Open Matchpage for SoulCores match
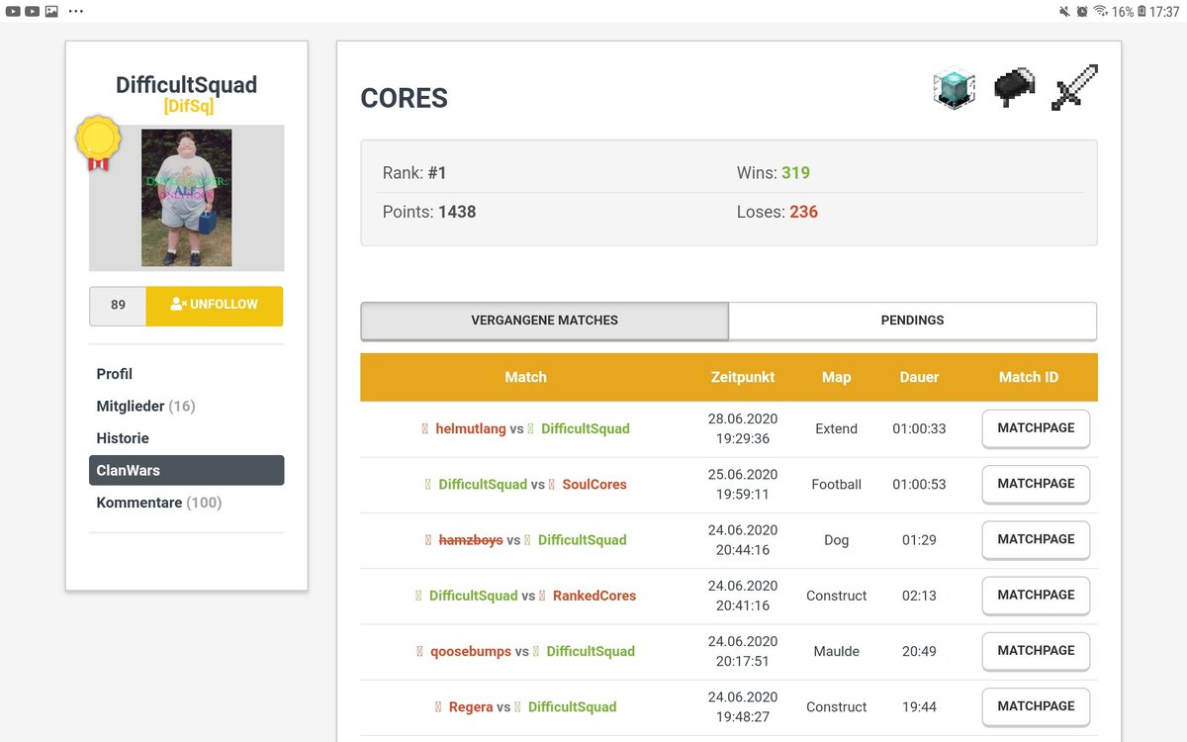 1036,485
